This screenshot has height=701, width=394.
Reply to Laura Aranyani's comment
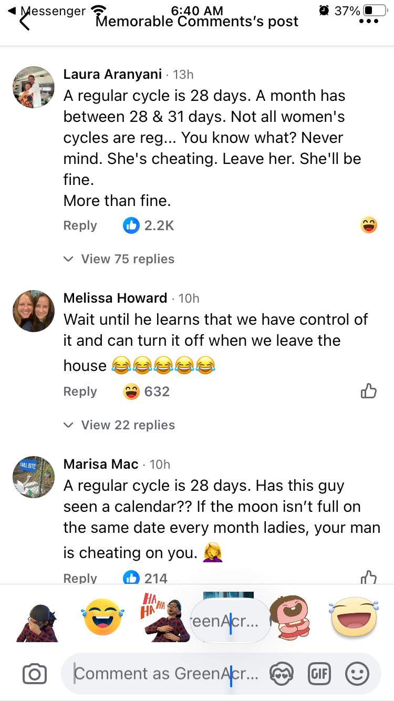coord(80,225)
